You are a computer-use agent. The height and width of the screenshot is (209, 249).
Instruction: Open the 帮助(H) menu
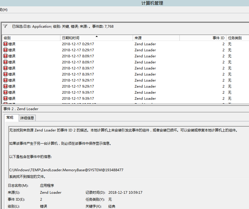point(3,10)
